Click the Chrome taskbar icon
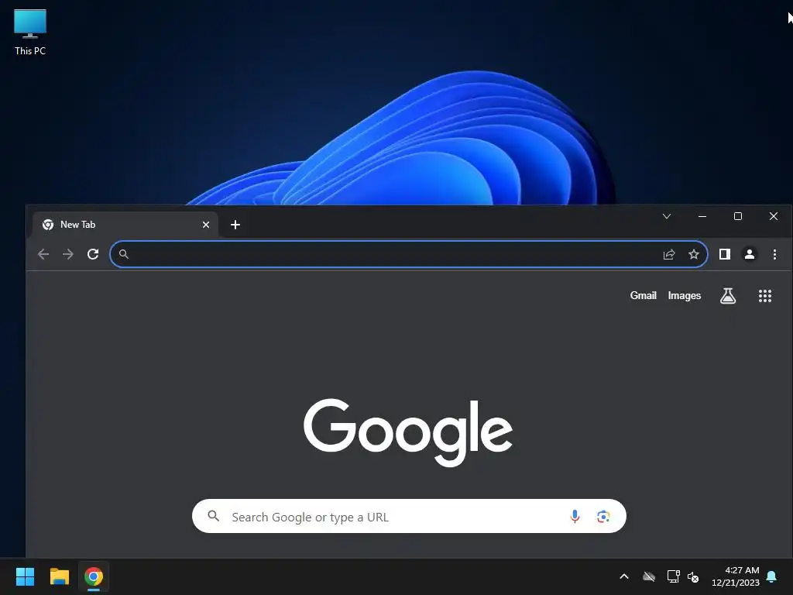Screen dimensions: 793x595 pos(94,576)
